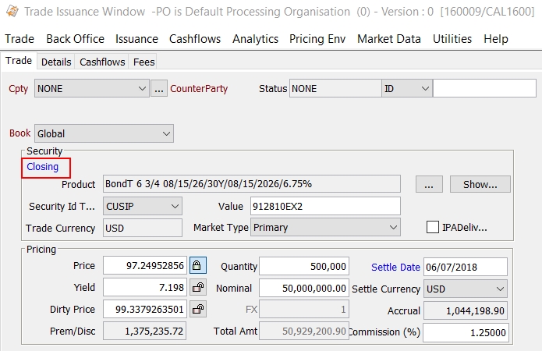Open the Market Type Primary dropdown

tap(325, 227)
